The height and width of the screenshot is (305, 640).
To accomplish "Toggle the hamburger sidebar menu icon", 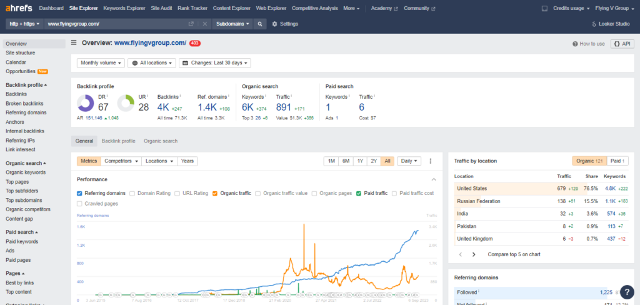I will click(74, 42).
